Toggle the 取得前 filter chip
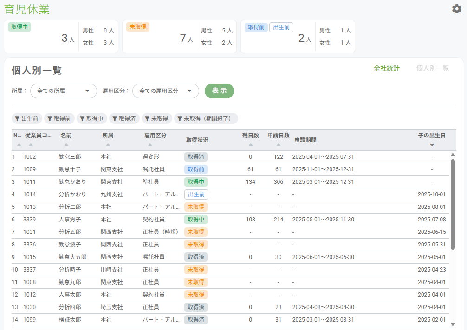 tap(59, 118)
